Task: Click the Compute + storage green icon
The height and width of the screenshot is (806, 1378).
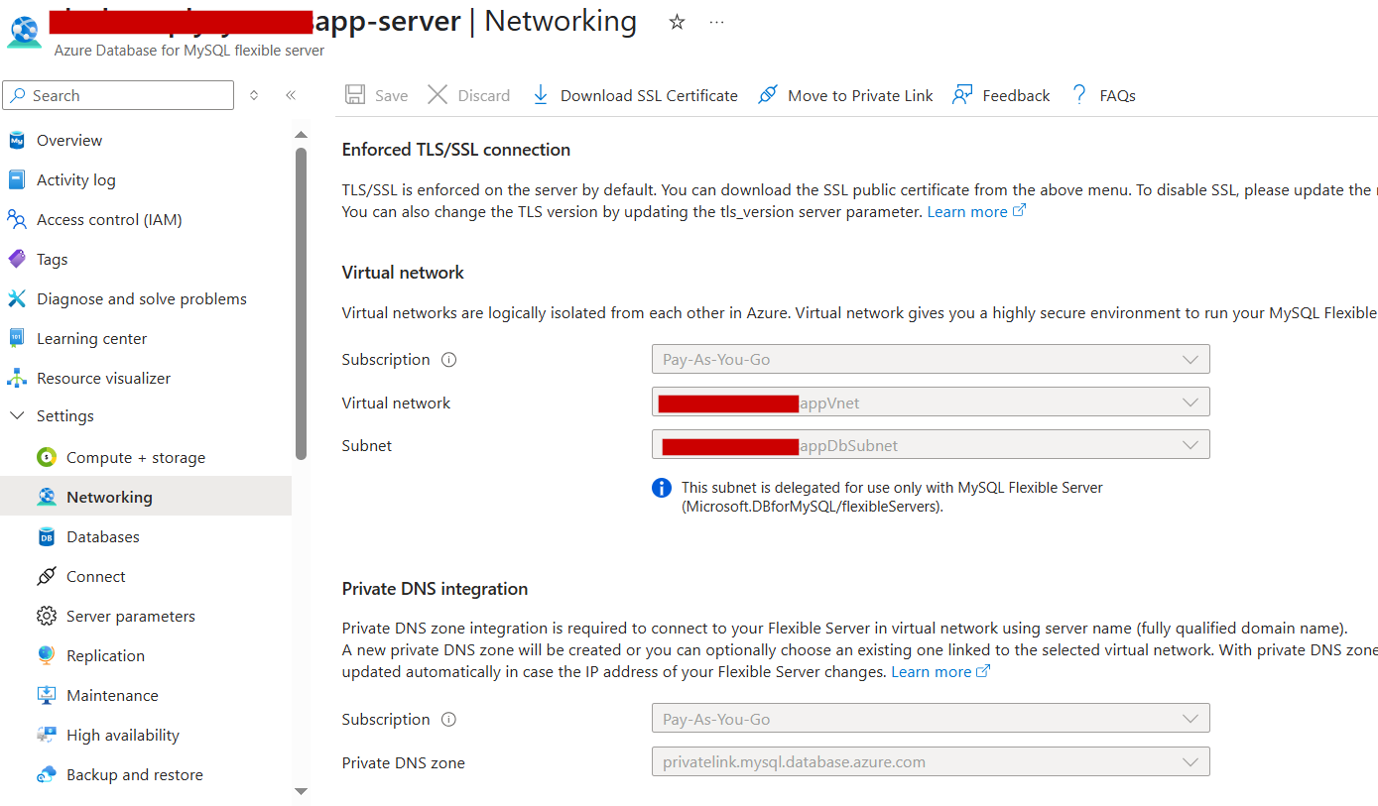Action: (47, 458)
